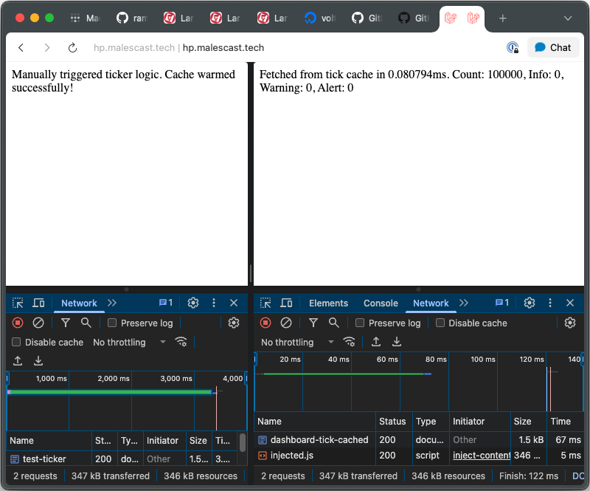Export HAR file in right panel
590x491 pixels.
click(397, 342)
